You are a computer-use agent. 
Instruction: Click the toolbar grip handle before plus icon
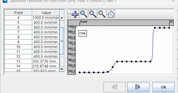[69, 14]
